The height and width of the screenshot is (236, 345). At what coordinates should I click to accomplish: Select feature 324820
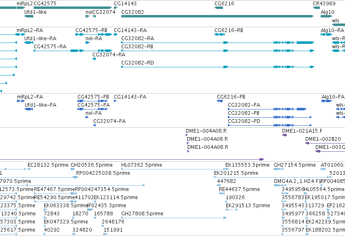coord(74,234)
